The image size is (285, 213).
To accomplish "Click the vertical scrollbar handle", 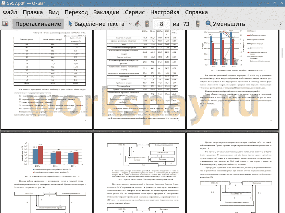I will click(282, 53).
